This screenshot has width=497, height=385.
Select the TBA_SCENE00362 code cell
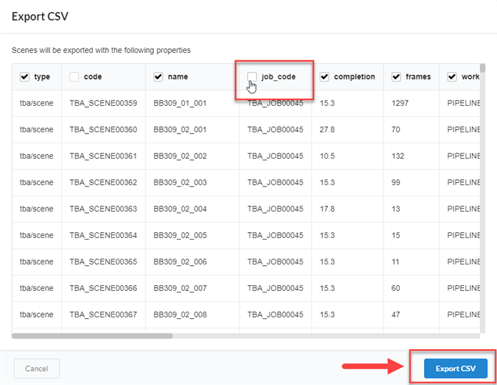click(103, 182)
